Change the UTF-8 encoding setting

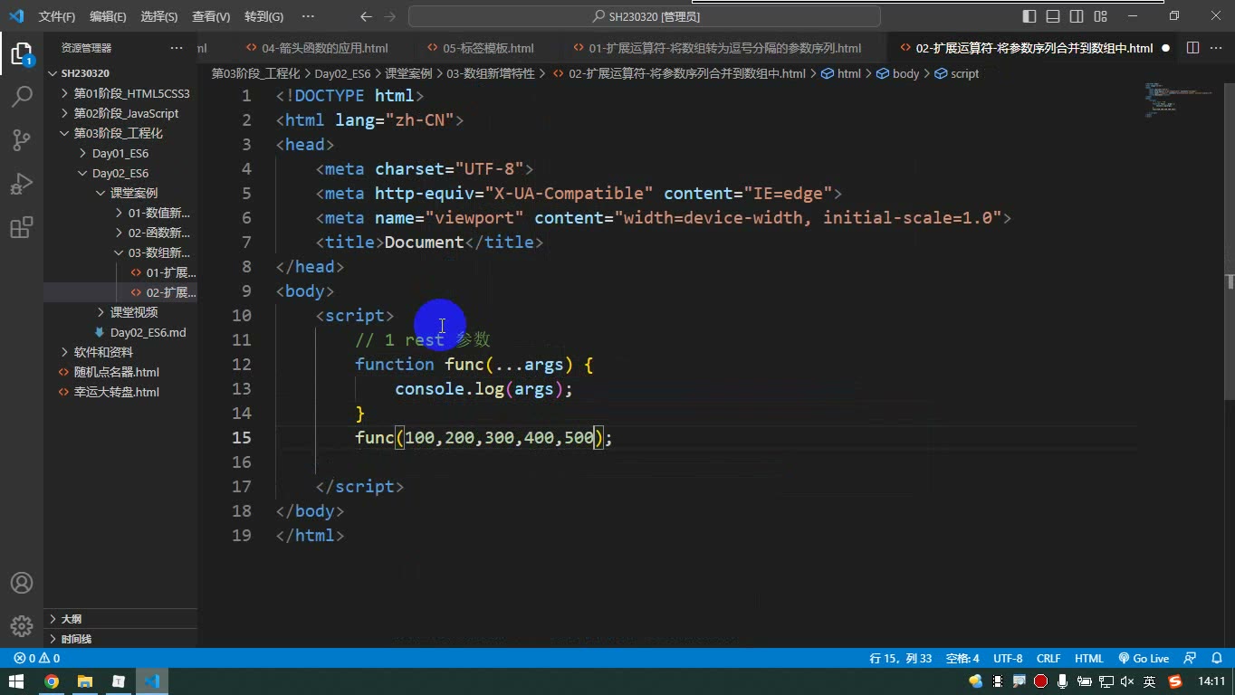(1008, 659)
